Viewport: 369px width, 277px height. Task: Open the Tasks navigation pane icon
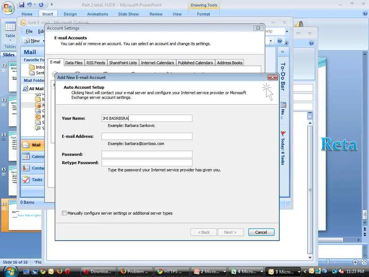coord(26,180)
